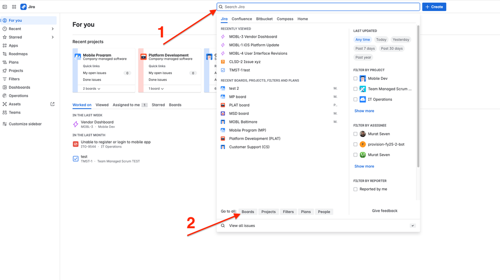Click the Roadmaps icon in sidebar

(x=5, y=54)
